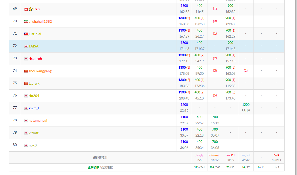Screen dimensions: 297x175
Task: Click rank number 72 in TAISA_ row
Action: [15, 46]
